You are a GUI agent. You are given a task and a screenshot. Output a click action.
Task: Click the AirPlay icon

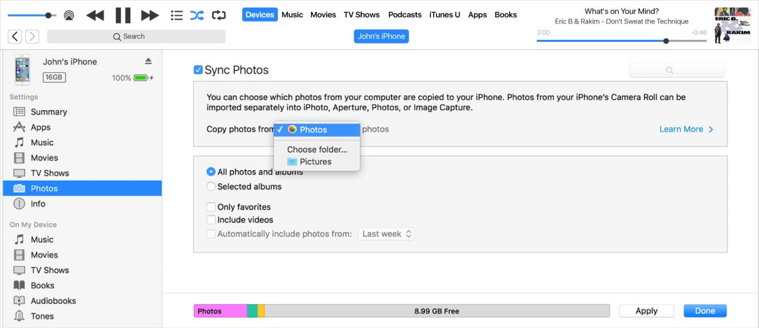pos(68,15)
